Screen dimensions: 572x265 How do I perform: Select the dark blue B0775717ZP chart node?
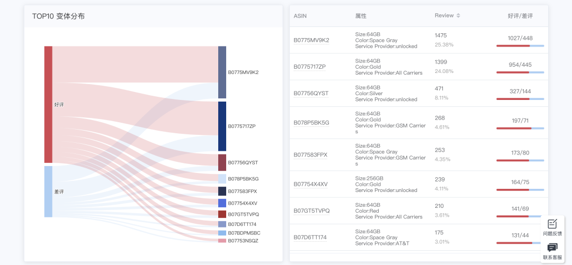coord(222,126)
